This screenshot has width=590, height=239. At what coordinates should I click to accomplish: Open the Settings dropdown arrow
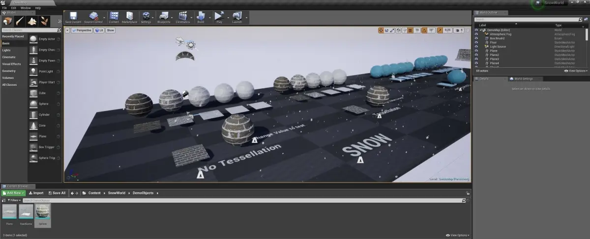(154, 18)
